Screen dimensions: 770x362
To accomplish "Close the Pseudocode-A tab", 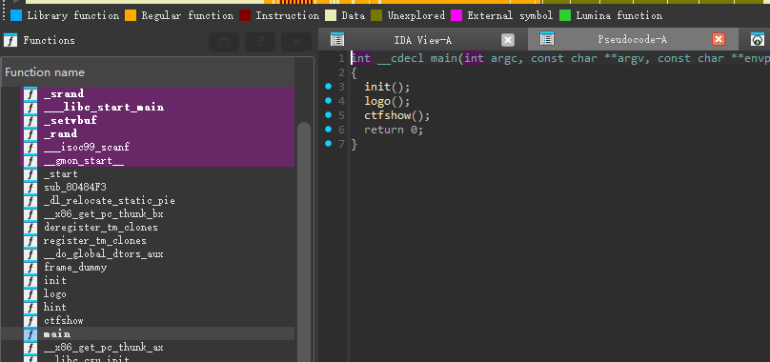I will (719, 39).
